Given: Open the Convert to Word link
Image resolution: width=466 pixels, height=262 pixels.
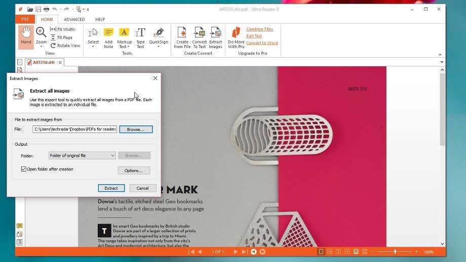Looking at the screenshot, I should 262,43.
